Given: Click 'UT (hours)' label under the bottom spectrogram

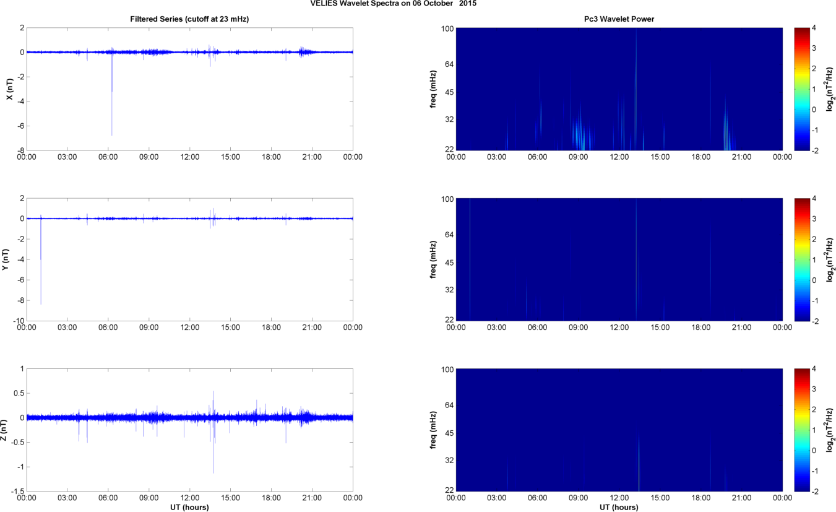Looking at the screenshot, I should [619, 507].
